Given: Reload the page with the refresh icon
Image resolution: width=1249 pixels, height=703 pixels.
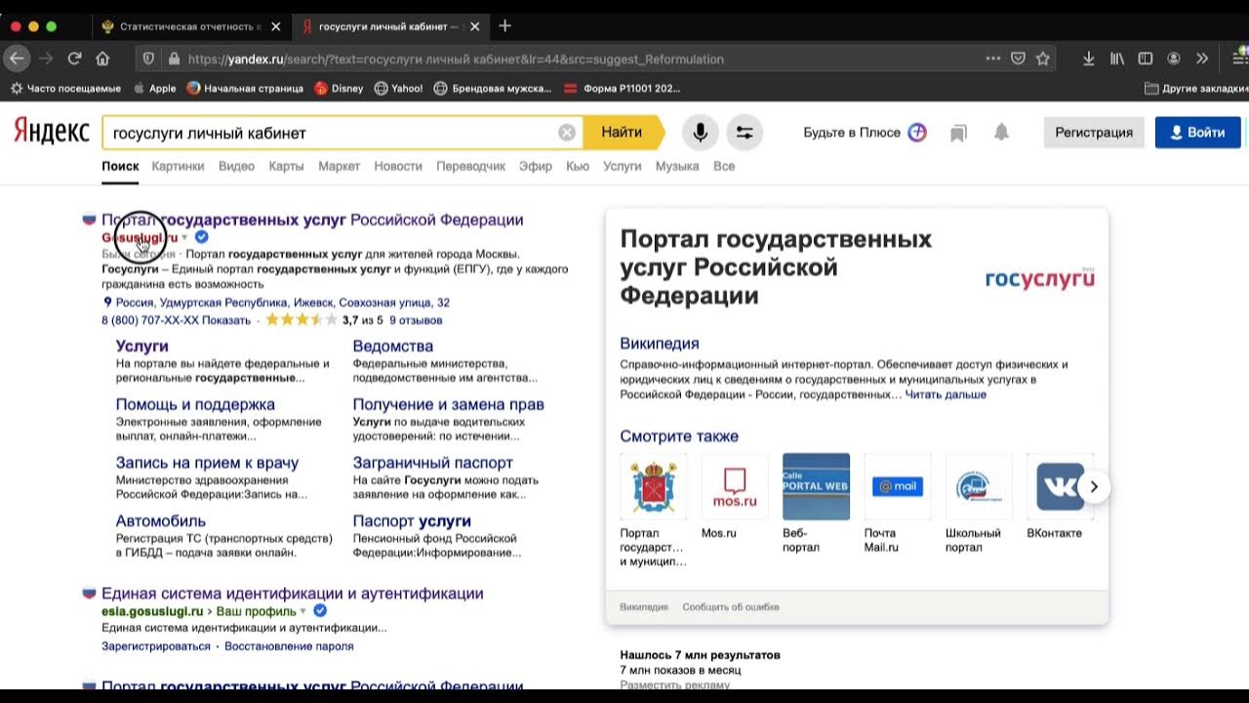Looking at the screenshot, I should (74, 59).
